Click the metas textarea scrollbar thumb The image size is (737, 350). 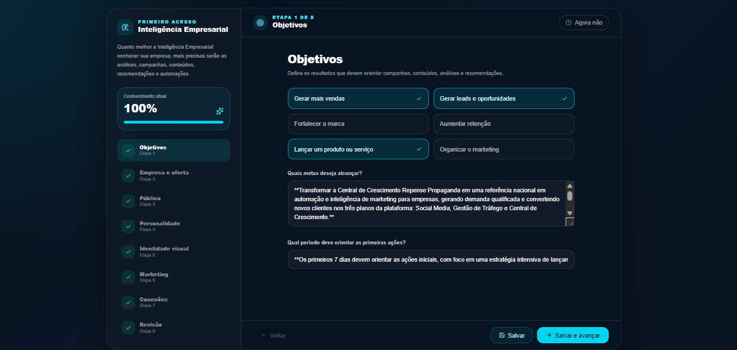coord(570,196)
